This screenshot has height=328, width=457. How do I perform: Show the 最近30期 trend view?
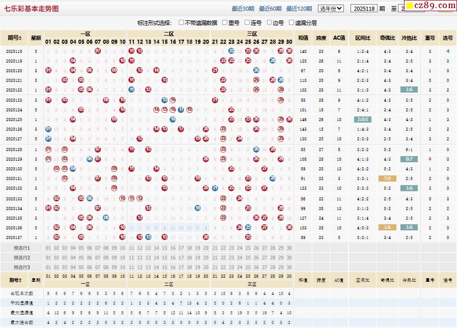(243, 9)
